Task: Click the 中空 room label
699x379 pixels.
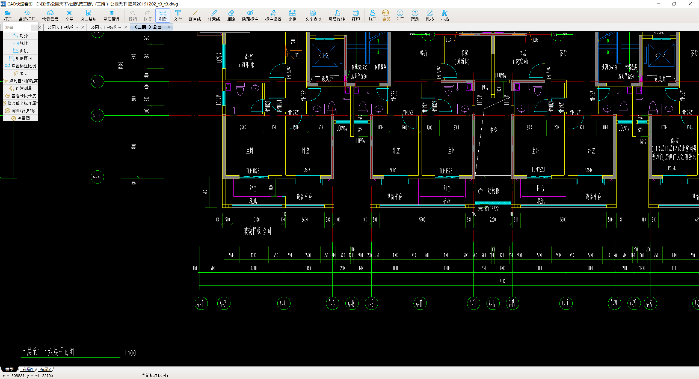Action: [493, 130]
